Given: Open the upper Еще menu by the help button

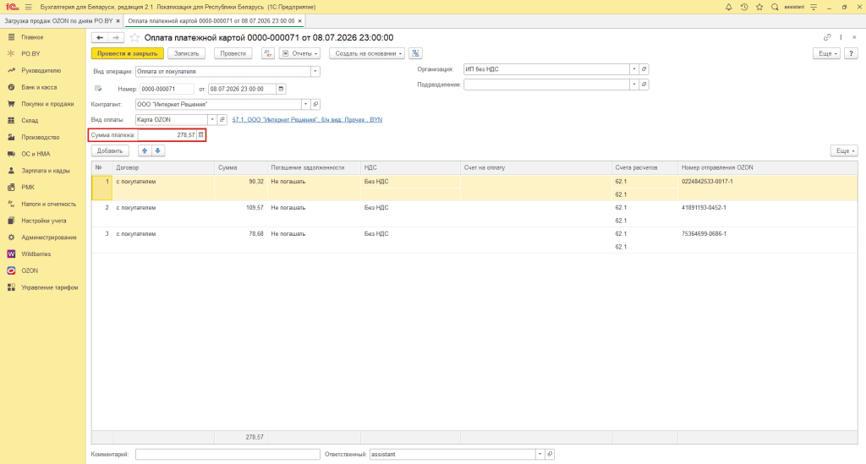Looking at the screenshot, I should pos(827,53).
